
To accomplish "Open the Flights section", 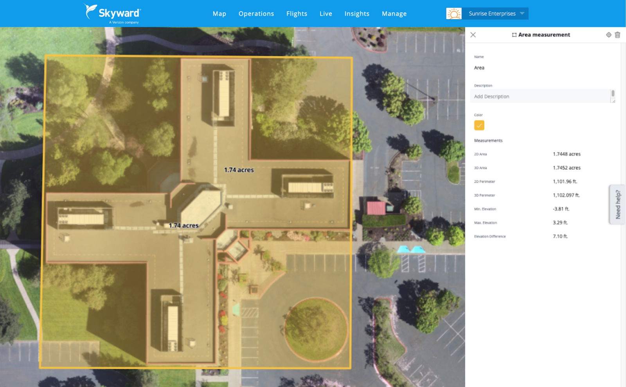I will pyautogui.click(x=297, y=14).
